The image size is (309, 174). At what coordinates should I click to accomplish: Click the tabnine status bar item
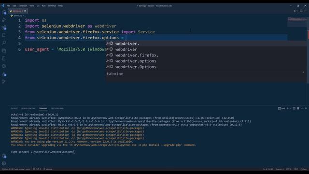pos(48,169)
